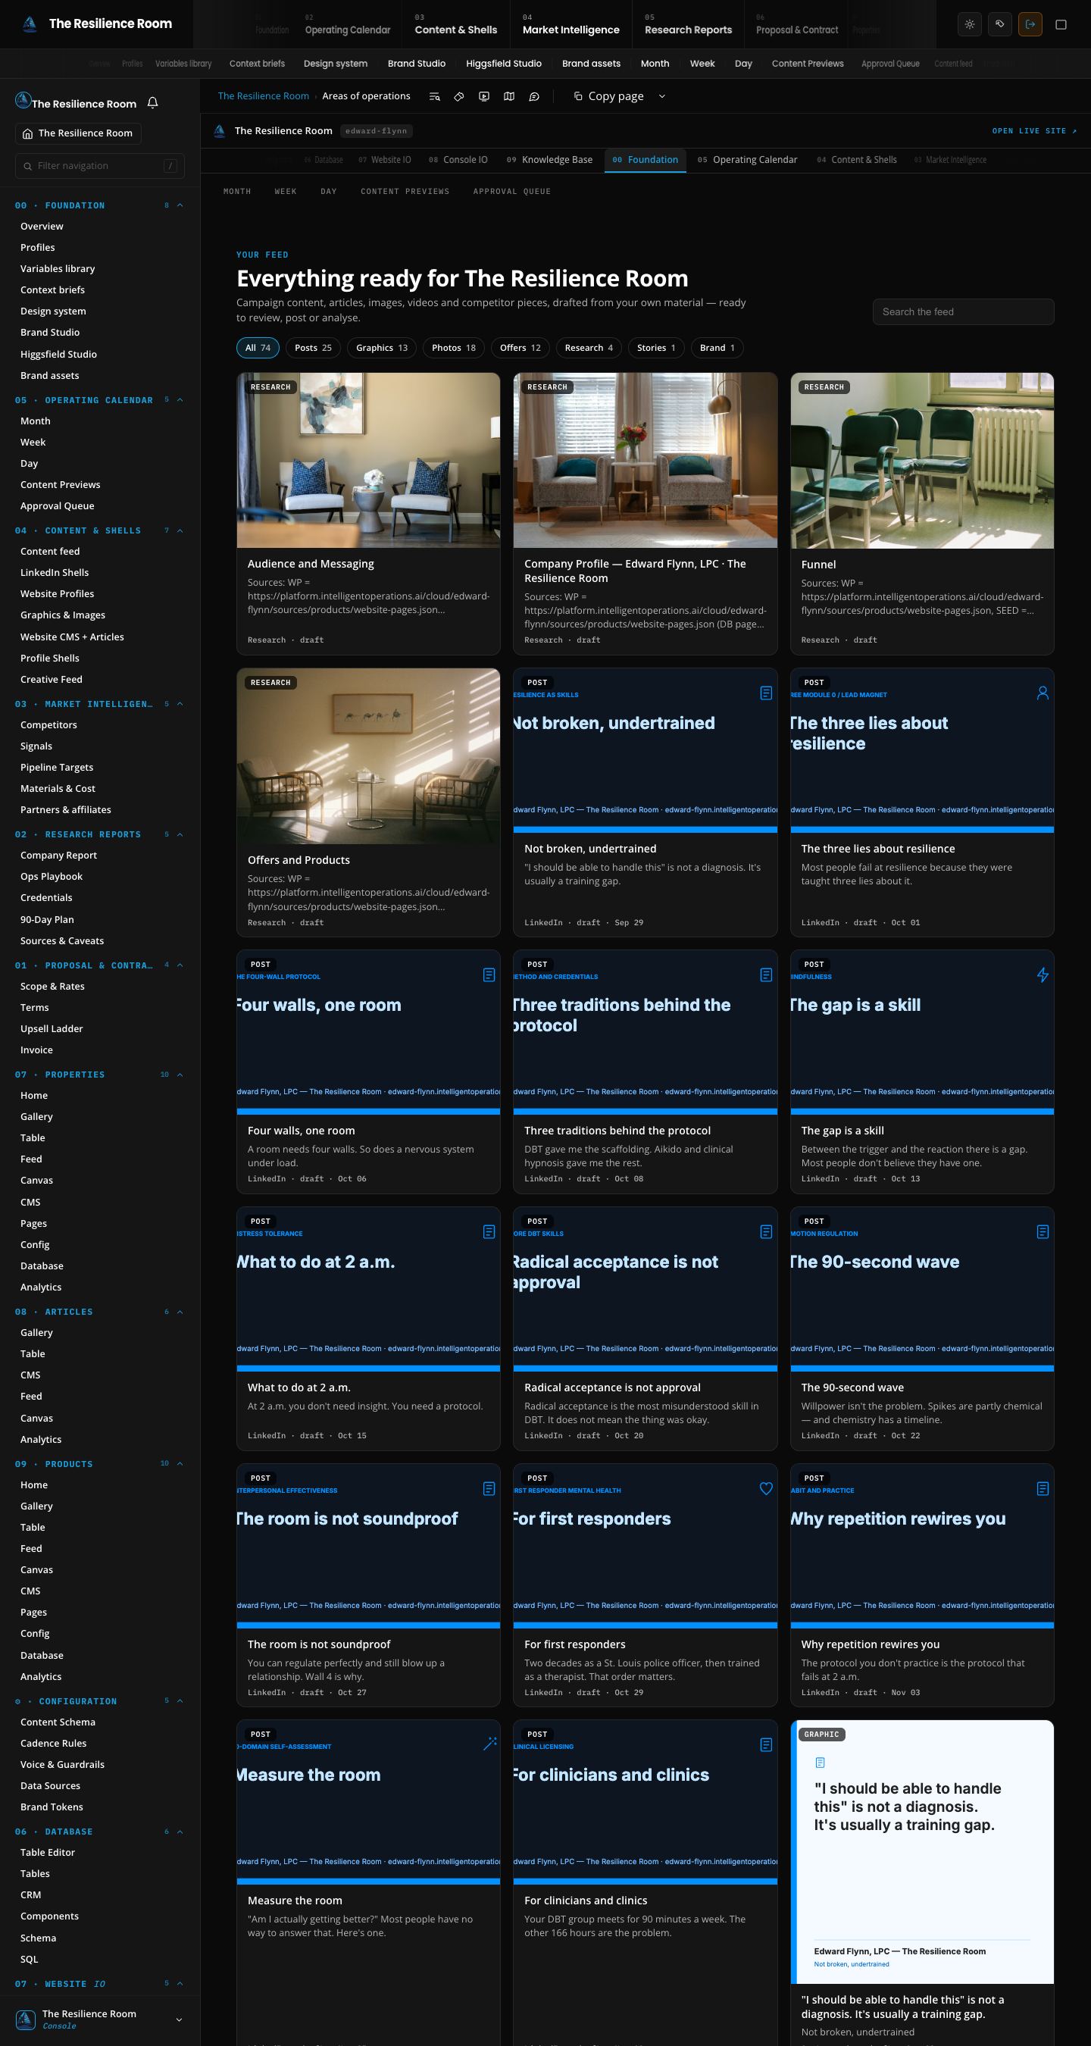The image size is (1091, 2046).
Task: Click the home icon in workspace button
Action: point(28,133)
